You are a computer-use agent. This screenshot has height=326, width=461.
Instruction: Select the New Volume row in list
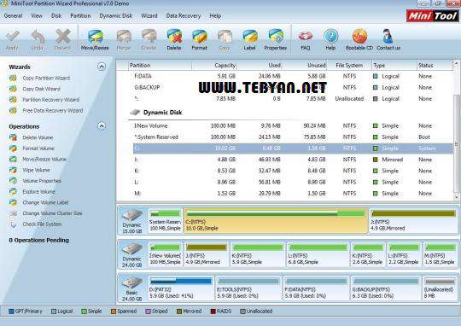pyautogui.click(x=293, y=125)
